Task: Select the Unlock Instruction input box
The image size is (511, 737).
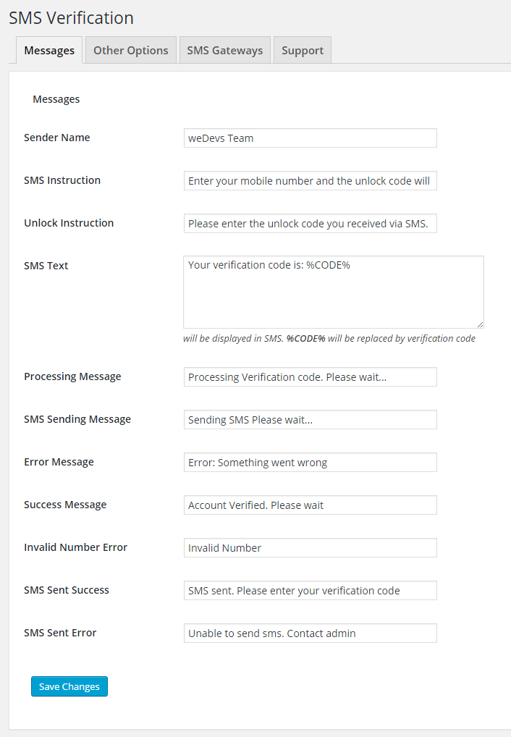Action: [310, 223]
